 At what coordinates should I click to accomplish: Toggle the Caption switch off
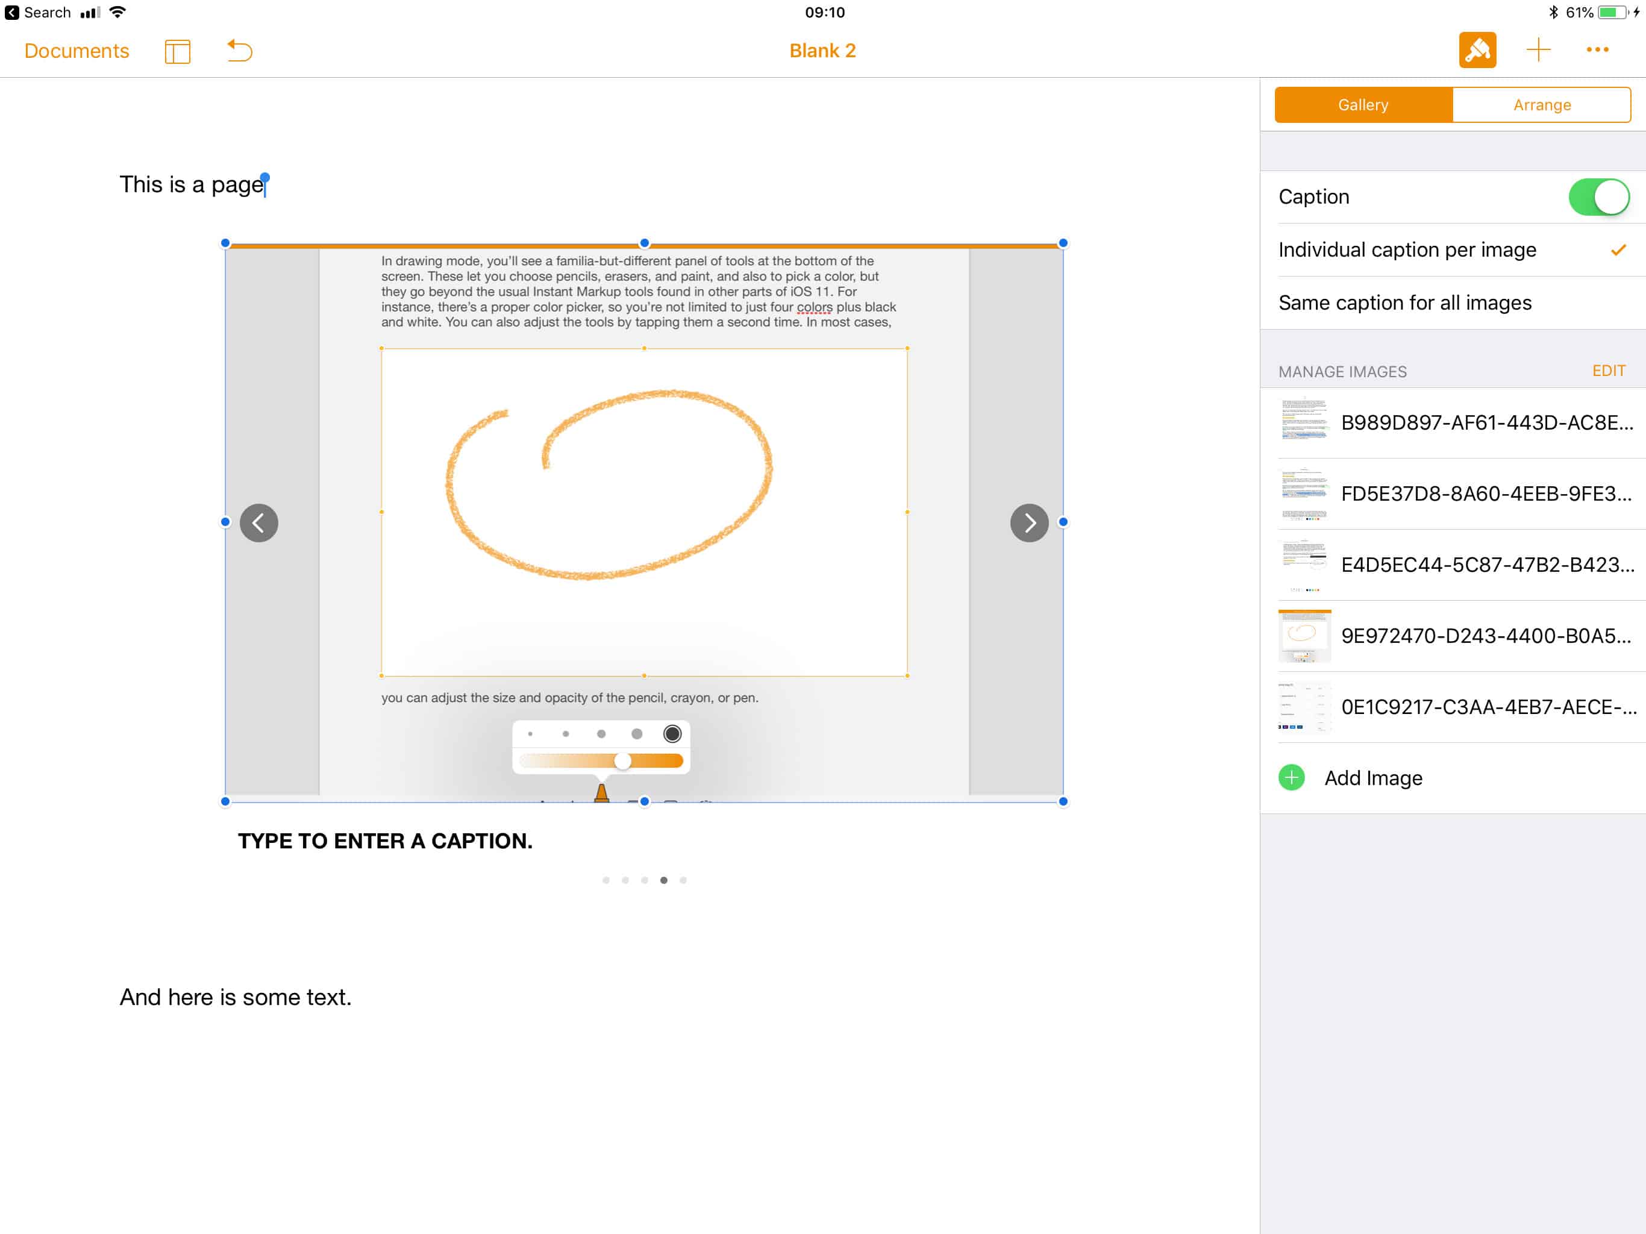click(x=1598, y=196)
